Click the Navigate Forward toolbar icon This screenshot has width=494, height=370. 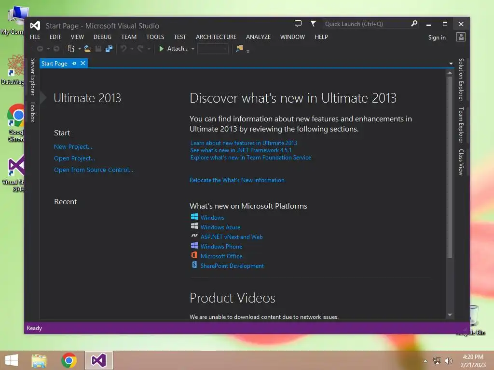tap(56, 49)
